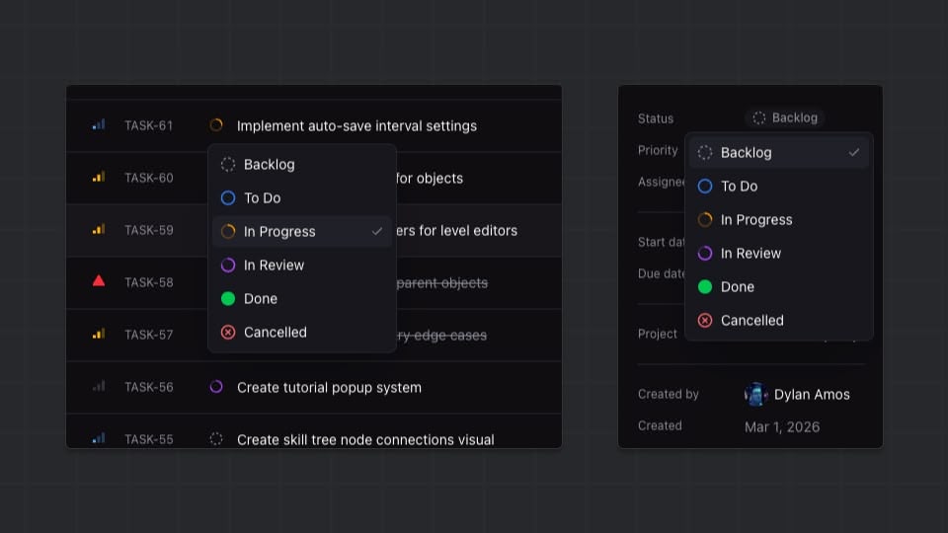Select Backlog in the task list status menu
This screenshot has height=533, width=948.
point(302,165)
